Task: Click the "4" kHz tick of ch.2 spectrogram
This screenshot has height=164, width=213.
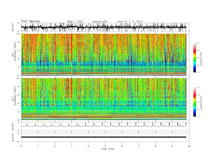Action: point(19,103)
